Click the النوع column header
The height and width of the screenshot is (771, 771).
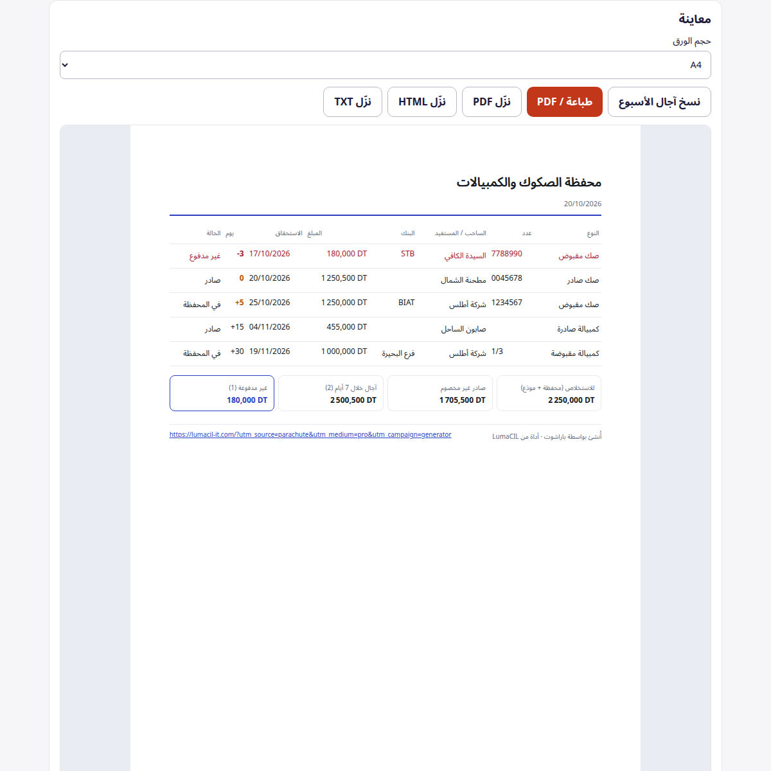tap(593, 233)
